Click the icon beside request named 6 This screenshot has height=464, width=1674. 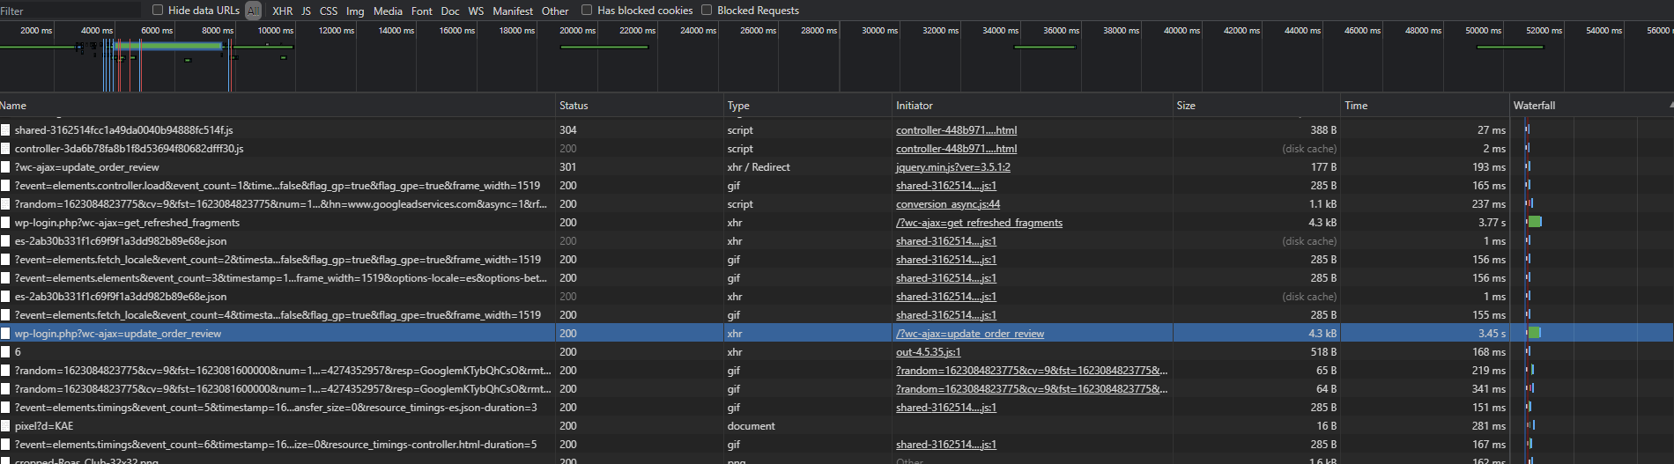point(5,352)
